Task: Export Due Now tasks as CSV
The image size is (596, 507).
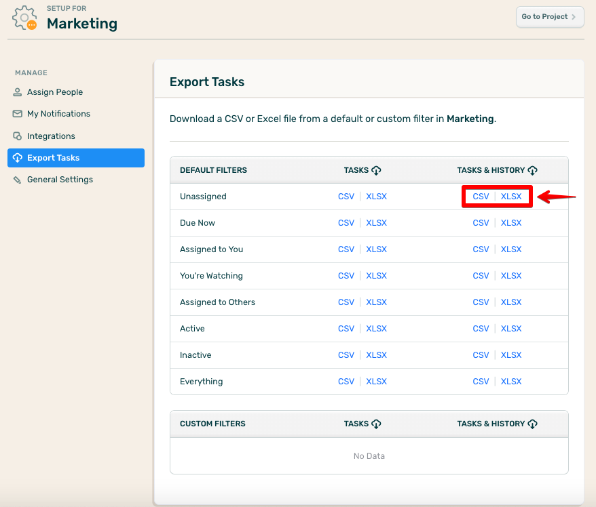Action: click(x=346, y=223)
